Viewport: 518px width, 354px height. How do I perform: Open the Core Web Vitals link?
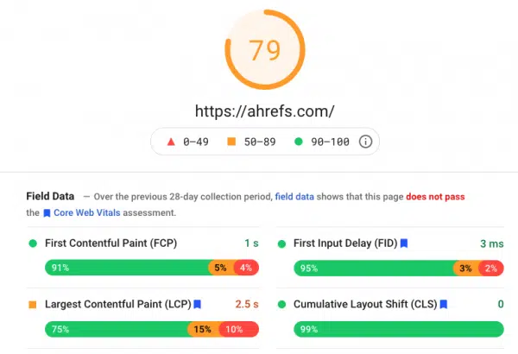tap(87, 213)
